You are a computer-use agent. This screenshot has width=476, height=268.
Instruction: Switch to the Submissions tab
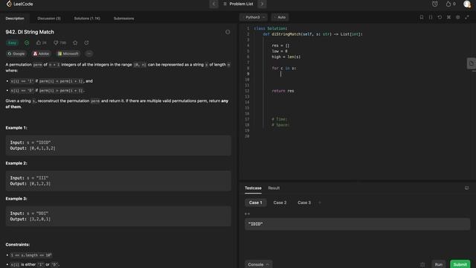123,18
